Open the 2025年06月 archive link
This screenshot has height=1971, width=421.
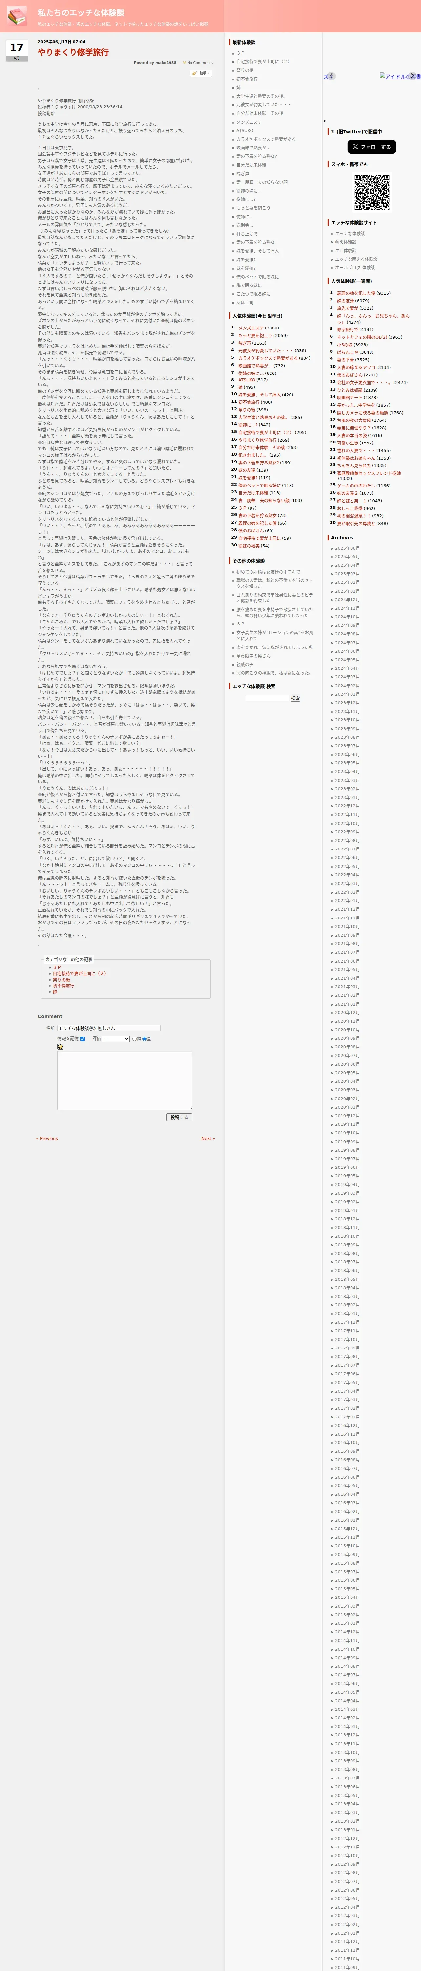pos(347,548)
